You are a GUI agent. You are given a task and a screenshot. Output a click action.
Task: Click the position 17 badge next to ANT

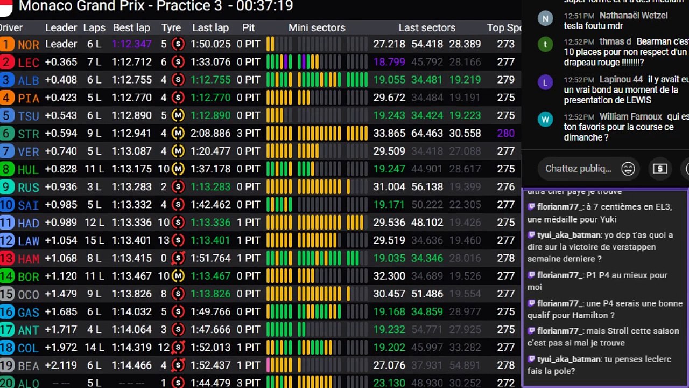click(6, 329)
